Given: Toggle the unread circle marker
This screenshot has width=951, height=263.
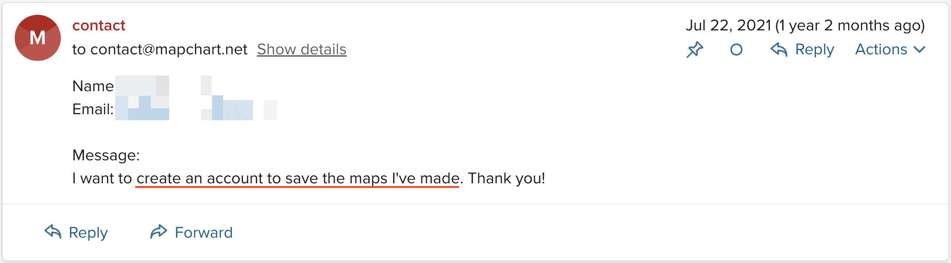Looking at the screenshot, I should coord(737,50).
